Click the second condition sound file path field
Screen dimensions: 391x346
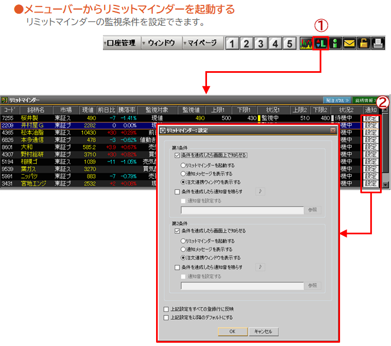pyautogui.click(x=242, y=286)
